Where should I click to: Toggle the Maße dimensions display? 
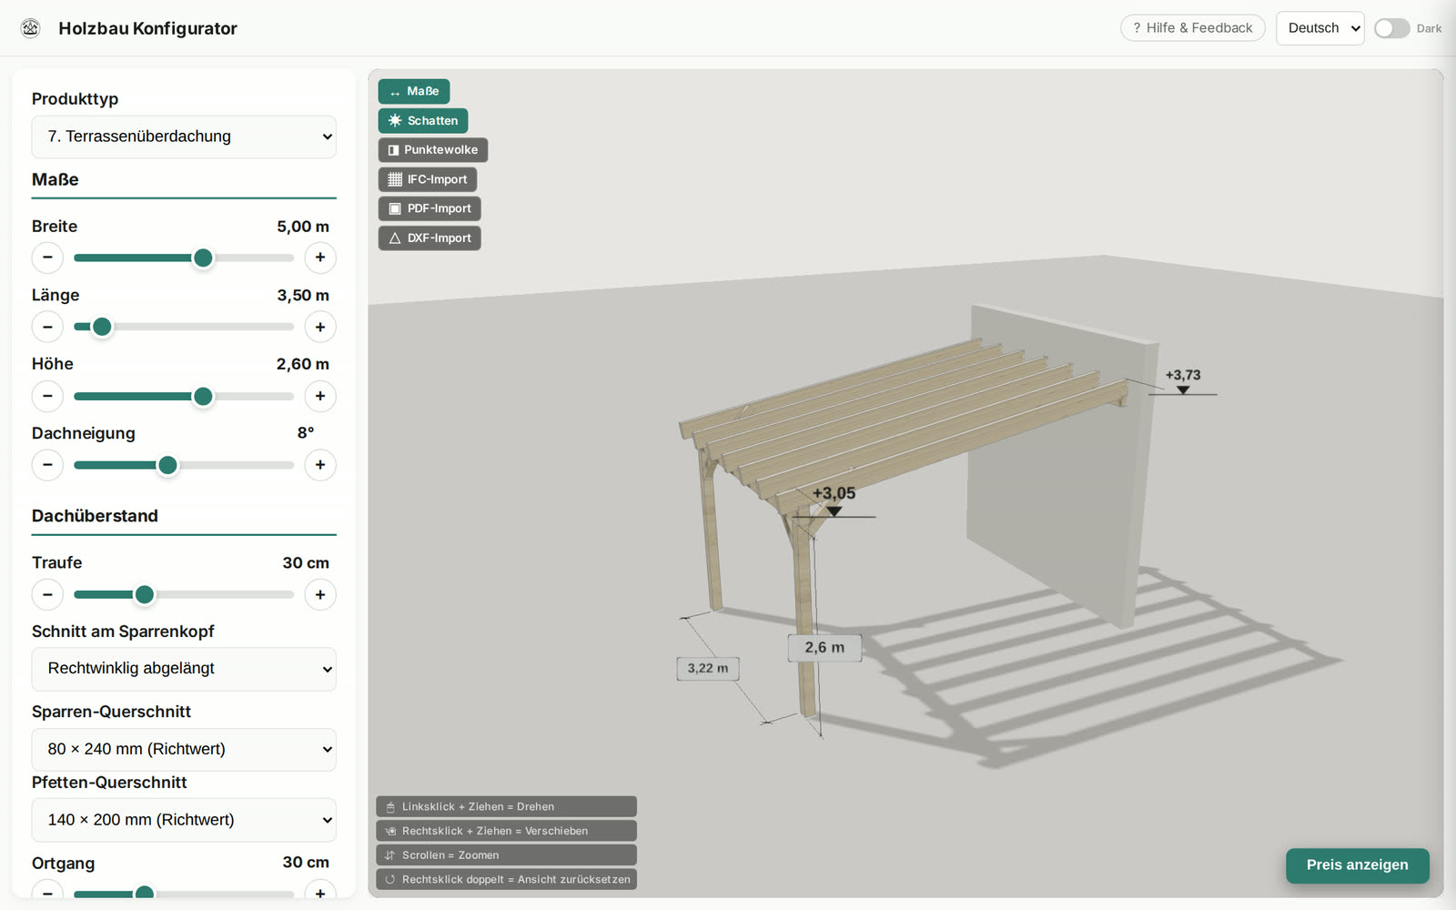click(x=414, y=91)
